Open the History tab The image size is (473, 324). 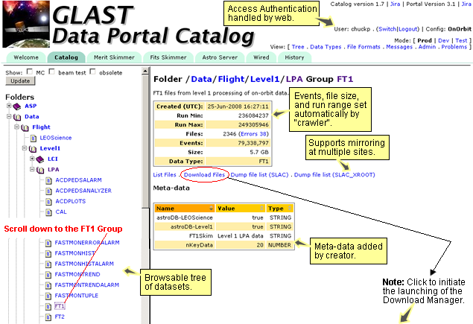[x=294, y=57]
